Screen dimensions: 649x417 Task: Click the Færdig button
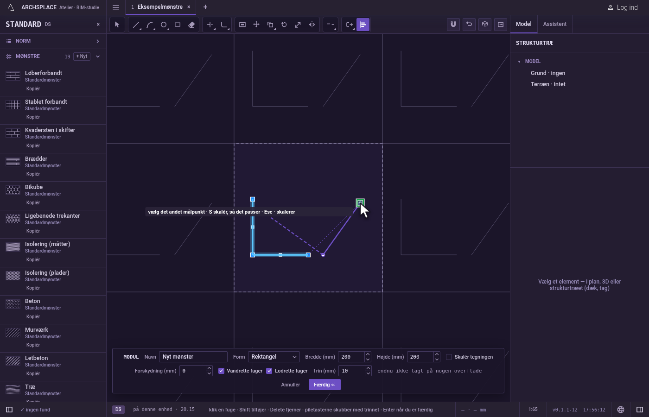coord(324,385)
